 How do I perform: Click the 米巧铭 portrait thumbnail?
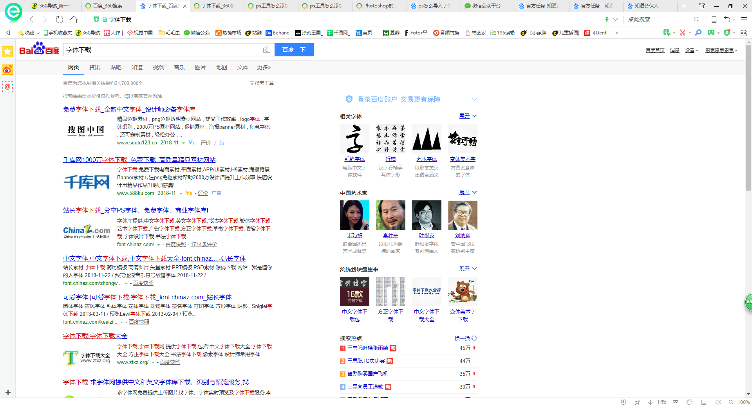(354, 215)
